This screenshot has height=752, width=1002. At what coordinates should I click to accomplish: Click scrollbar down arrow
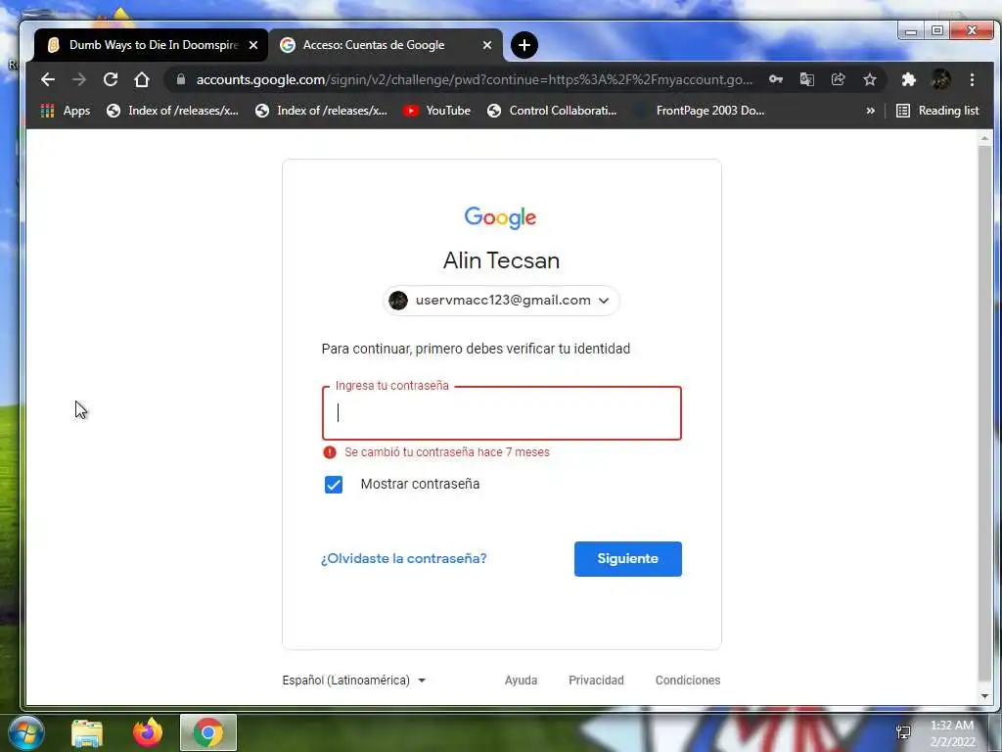pyautogui.click(x=984, y=696)
